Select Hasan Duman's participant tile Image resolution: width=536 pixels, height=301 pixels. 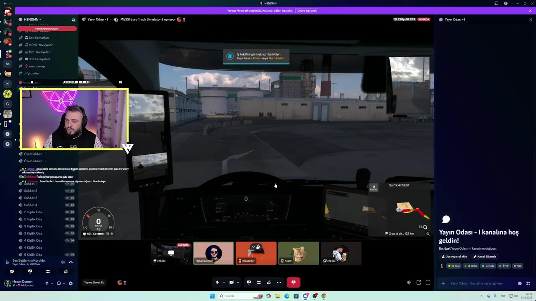pyautogui.click(x=214, y=253)
